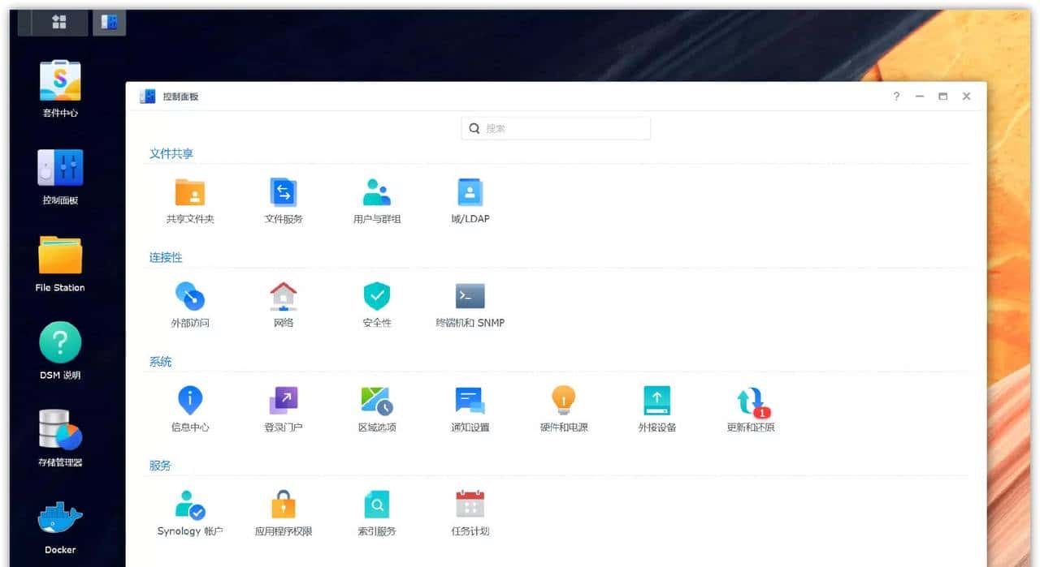1040x567 pixels.
Task: Click the help question mark in window title
Action: coord(896,97)
